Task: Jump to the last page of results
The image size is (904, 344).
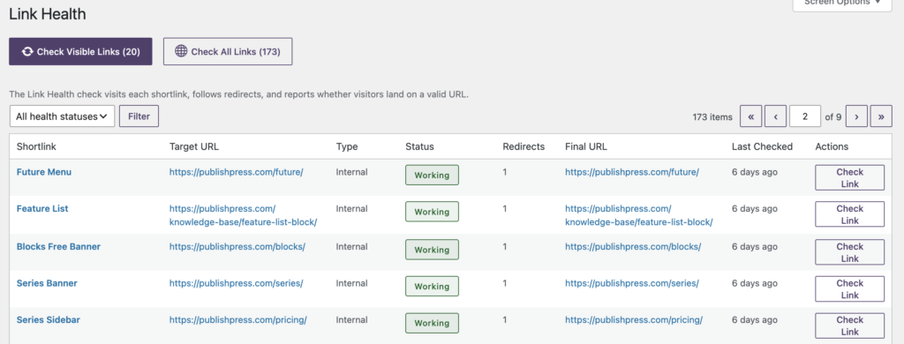Action: point(881,116)
